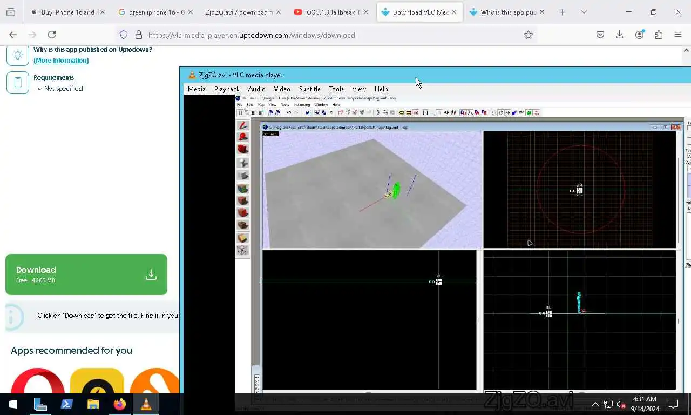Go back one page in Firefox
Screen dimensions: 691x415
coord(13,35)
